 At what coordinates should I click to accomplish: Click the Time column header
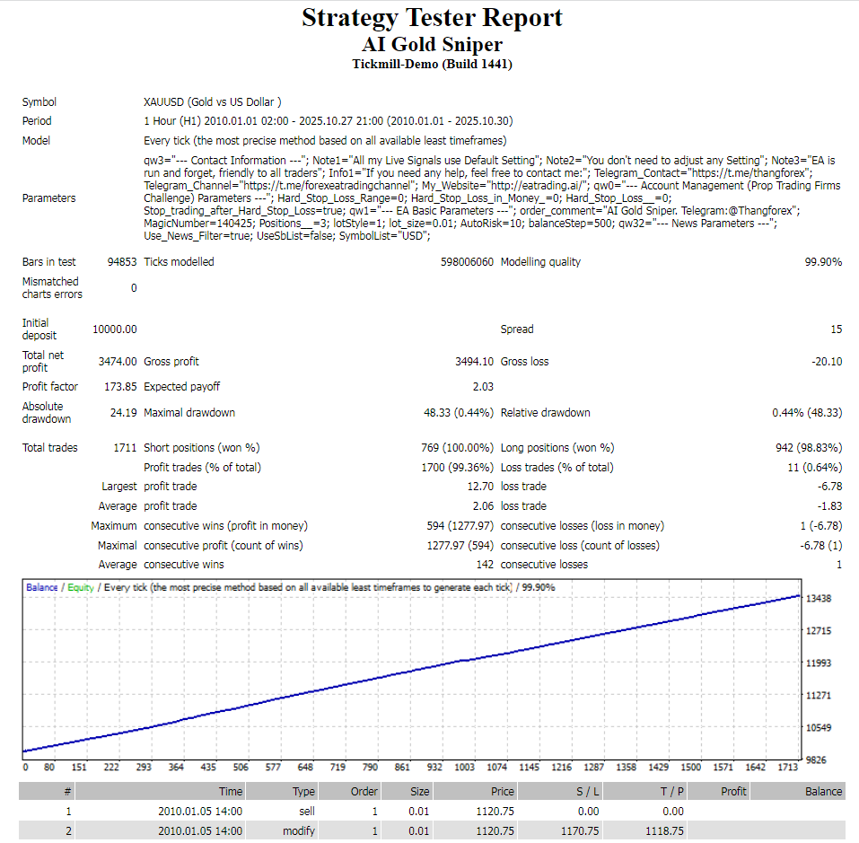coord(230,791)
